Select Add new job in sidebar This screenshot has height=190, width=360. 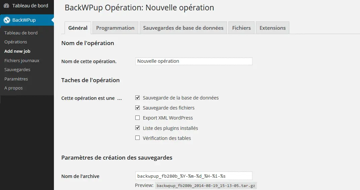(17, 51)
